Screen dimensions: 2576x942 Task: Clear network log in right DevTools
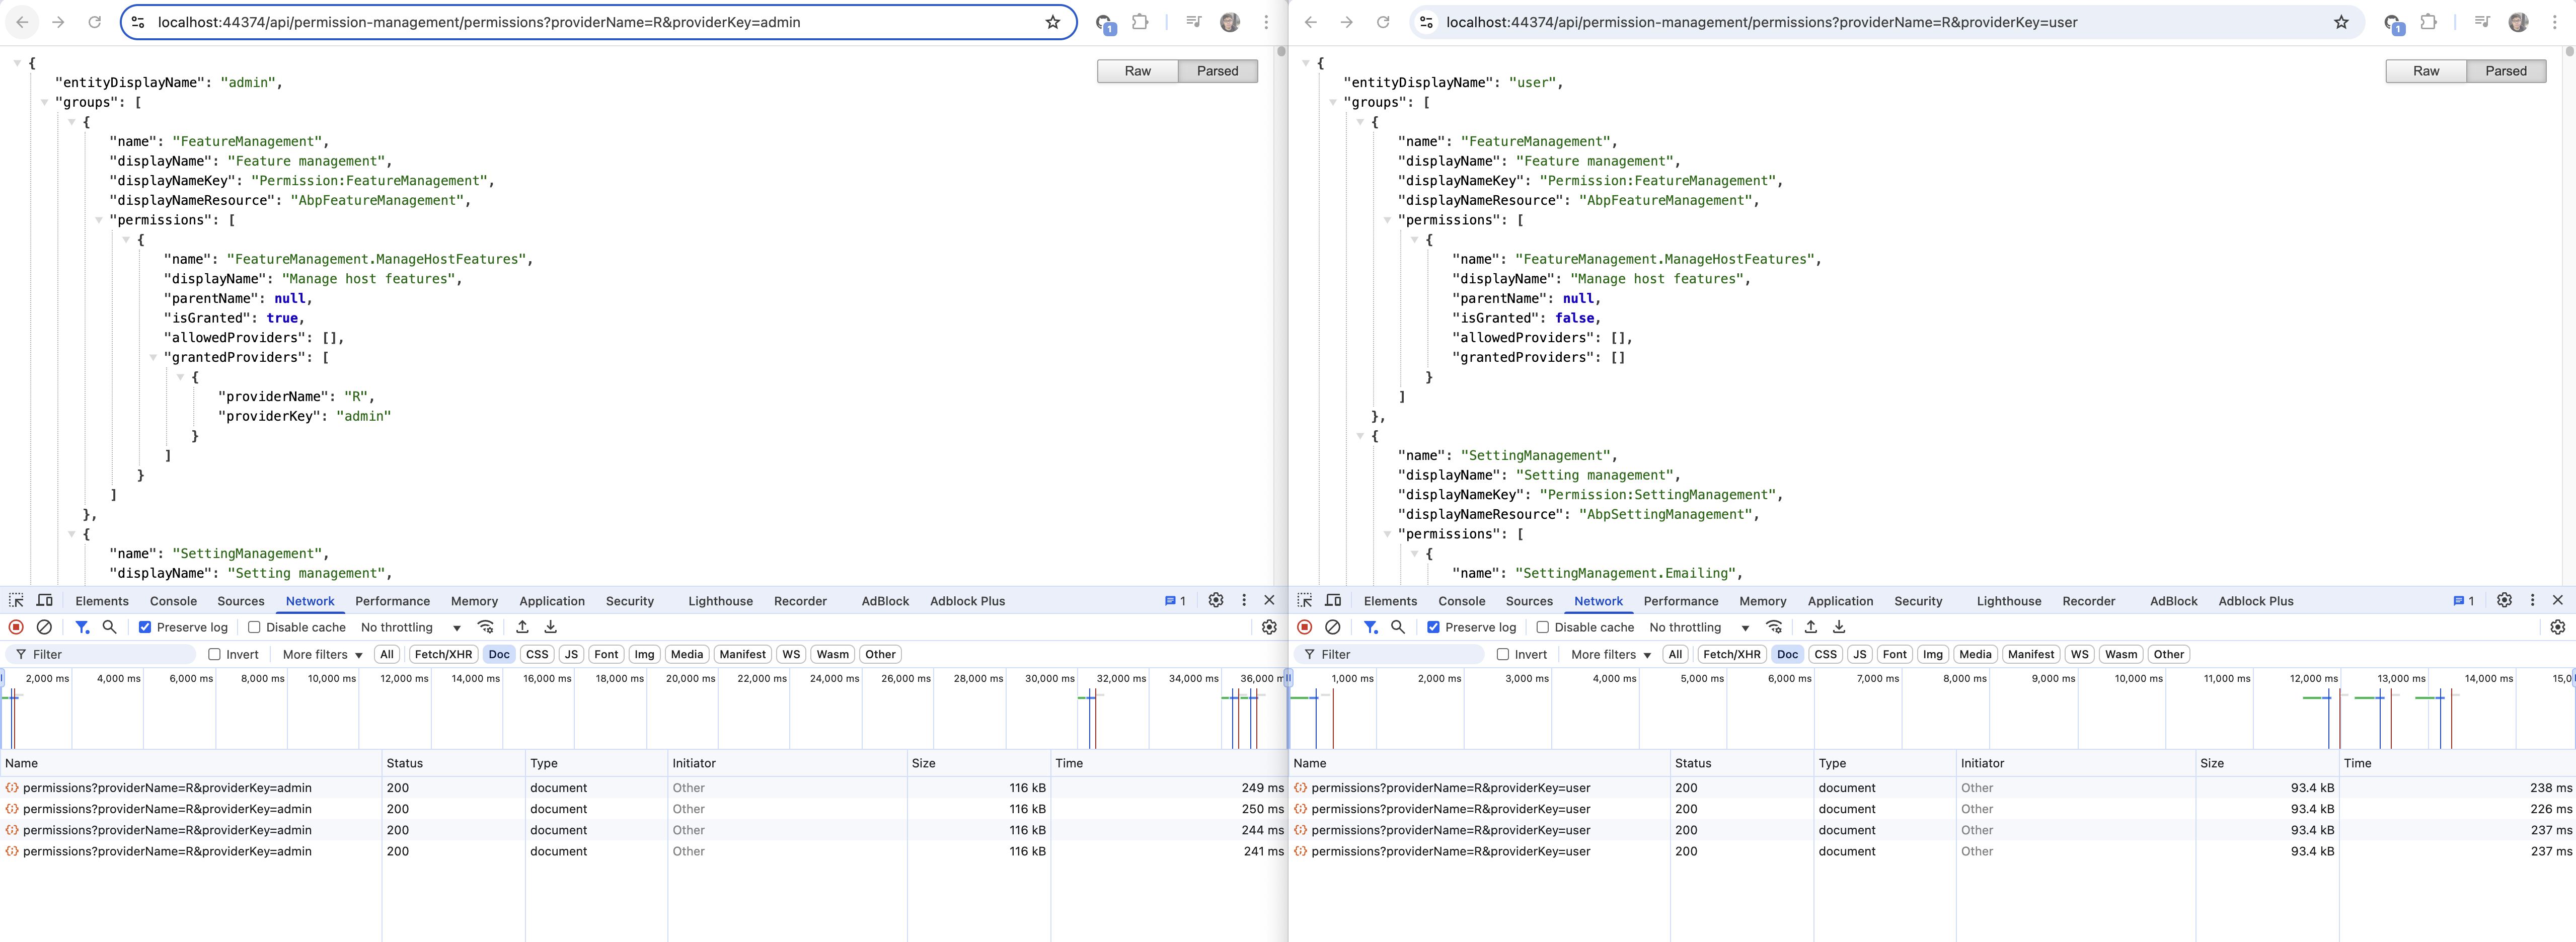[x=1332, y=627]
